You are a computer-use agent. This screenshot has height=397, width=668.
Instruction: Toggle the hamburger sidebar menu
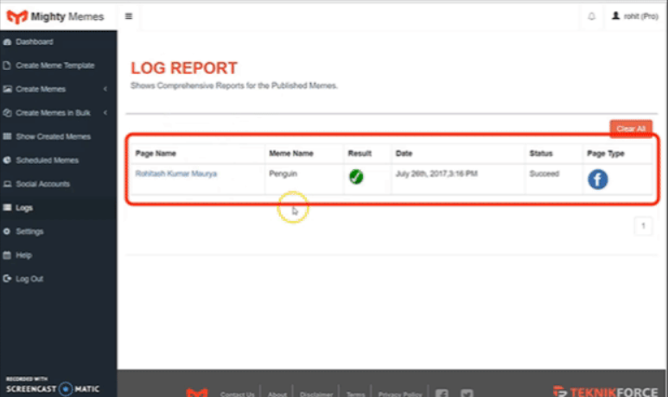click(129, 16)
